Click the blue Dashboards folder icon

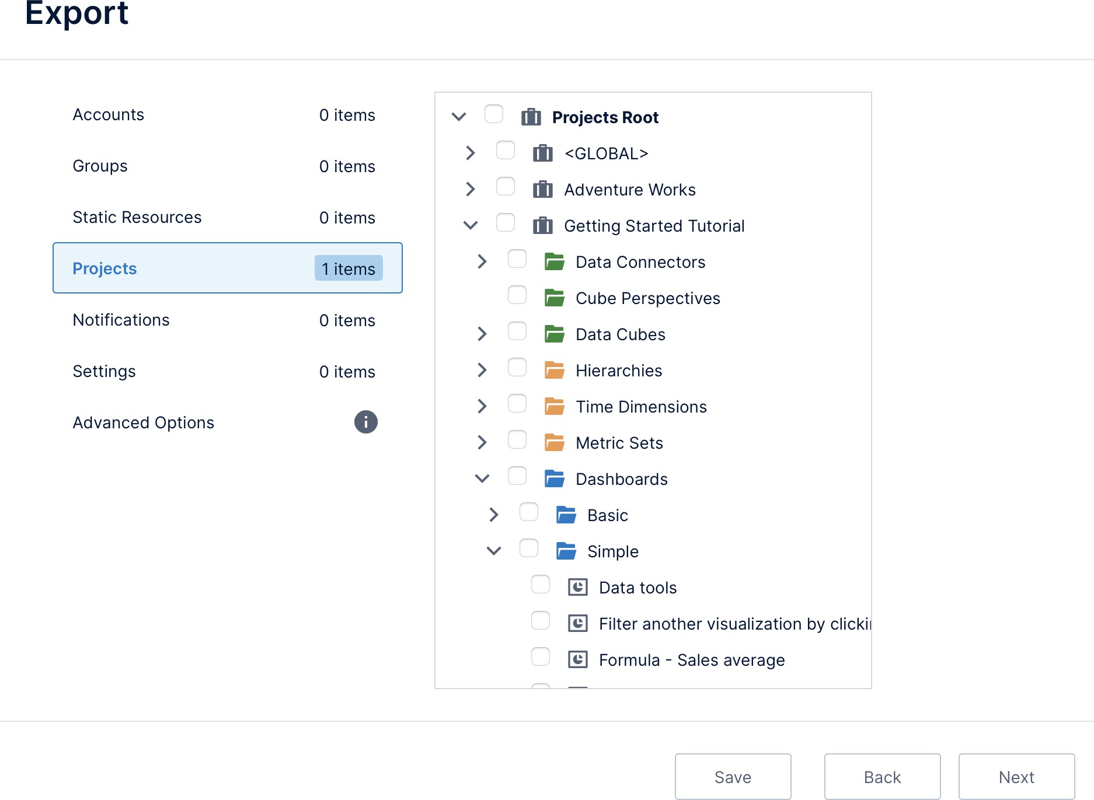(554, 479)
